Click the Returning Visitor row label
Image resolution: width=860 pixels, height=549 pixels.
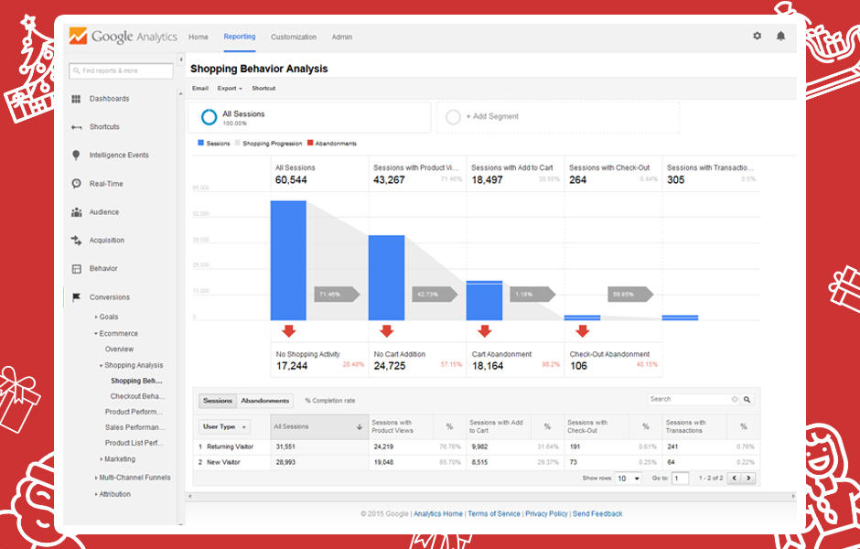231,447
